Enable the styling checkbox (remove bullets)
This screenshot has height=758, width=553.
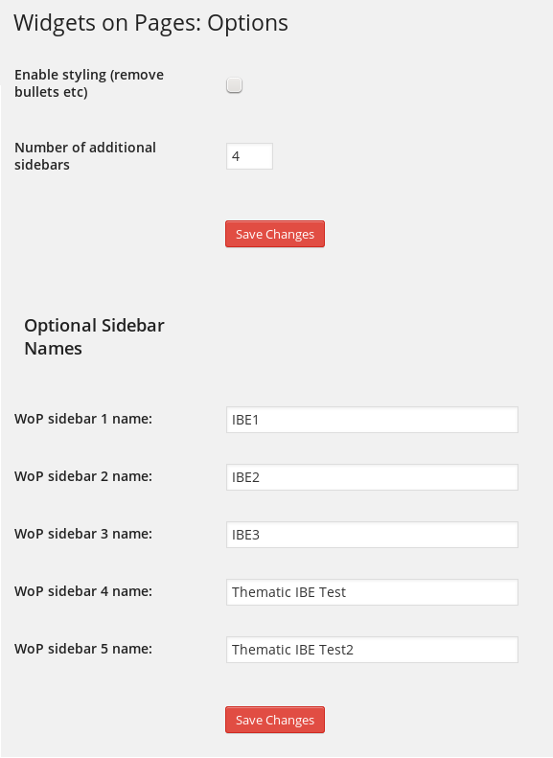point(235,85)
